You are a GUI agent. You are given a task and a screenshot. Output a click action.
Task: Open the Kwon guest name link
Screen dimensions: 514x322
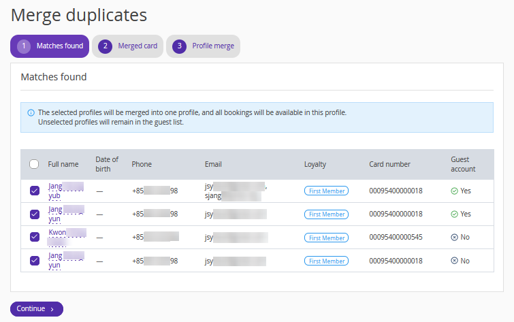pyautogui.click(x=58, y=233)
